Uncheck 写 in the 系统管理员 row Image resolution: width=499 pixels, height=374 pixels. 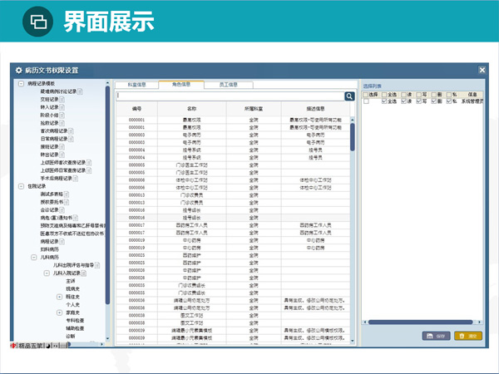click(419, 101)
